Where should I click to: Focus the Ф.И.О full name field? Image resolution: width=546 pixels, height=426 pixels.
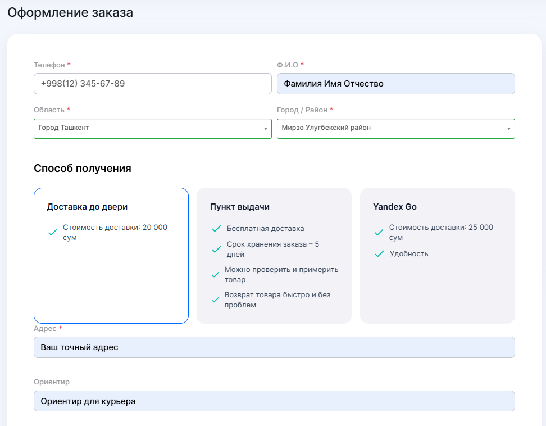(x=396, y=84)
